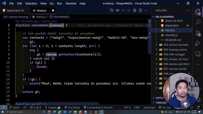Screen dimensions: 203x114
Task: Select language mode JavaScript
Action: point(149,107)
